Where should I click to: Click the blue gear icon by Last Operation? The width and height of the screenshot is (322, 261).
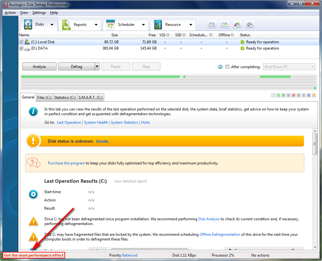[33, 194]
